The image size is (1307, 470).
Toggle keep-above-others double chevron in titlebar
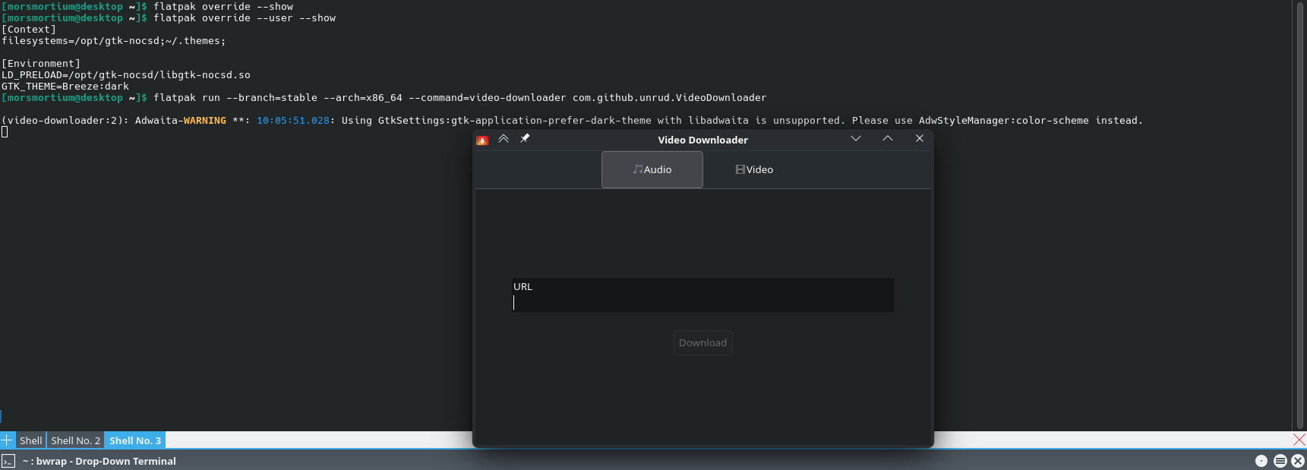pos(503,139)
